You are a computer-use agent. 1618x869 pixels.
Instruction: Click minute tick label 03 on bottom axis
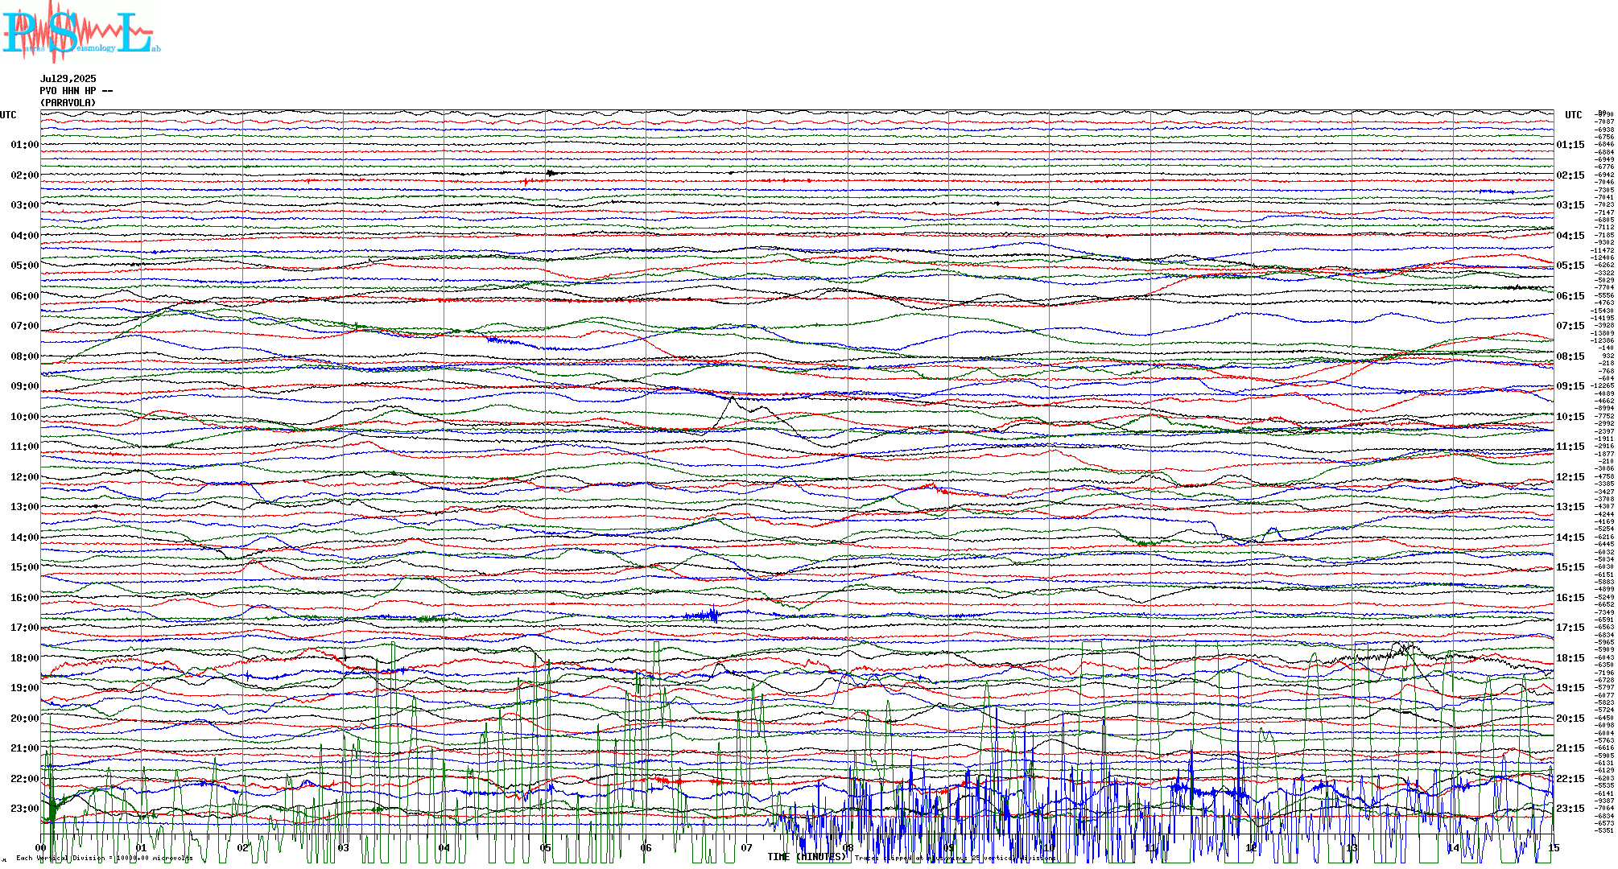click(344, 848)
